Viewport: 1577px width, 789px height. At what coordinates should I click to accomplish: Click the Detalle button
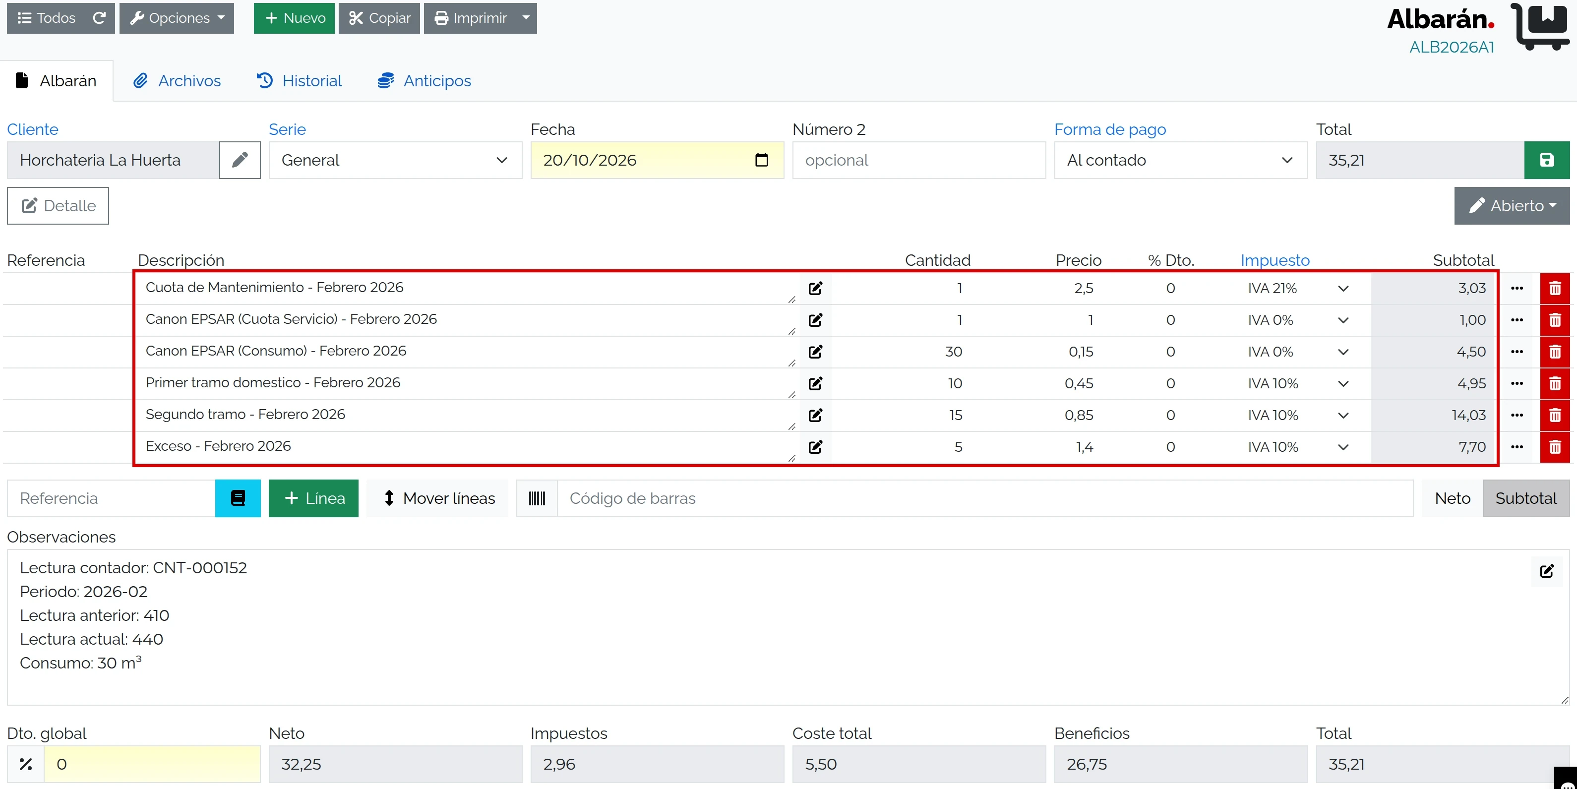[x=58, y=206]
